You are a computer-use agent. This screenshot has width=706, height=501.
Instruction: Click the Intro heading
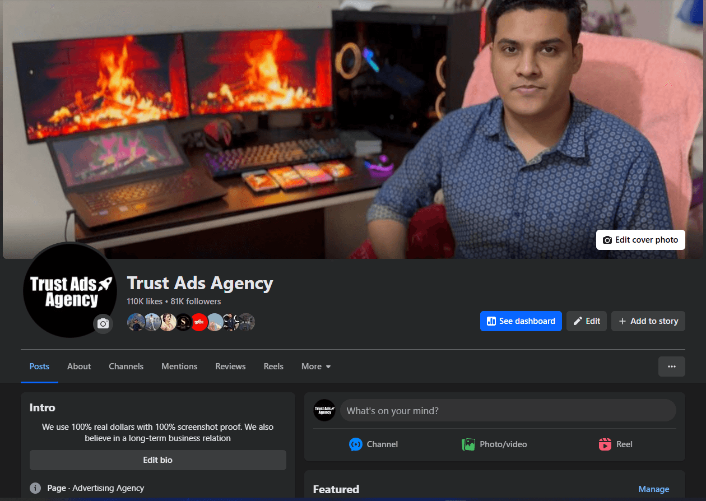click(x=43, y=407)
